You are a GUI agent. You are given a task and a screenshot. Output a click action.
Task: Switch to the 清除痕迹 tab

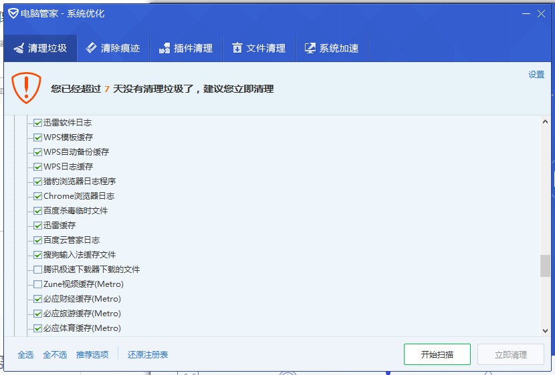113,48
